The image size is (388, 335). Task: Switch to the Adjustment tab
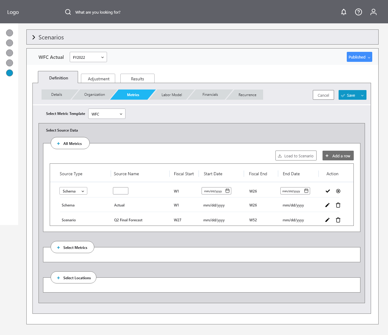98,79
